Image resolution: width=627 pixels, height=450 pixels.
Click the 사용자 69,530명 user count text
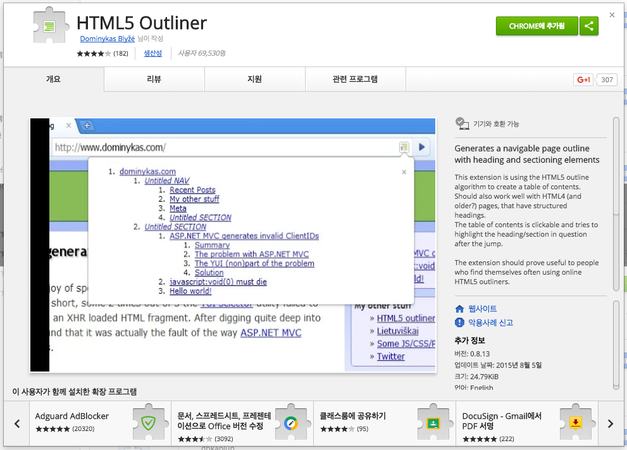[202, 53]
